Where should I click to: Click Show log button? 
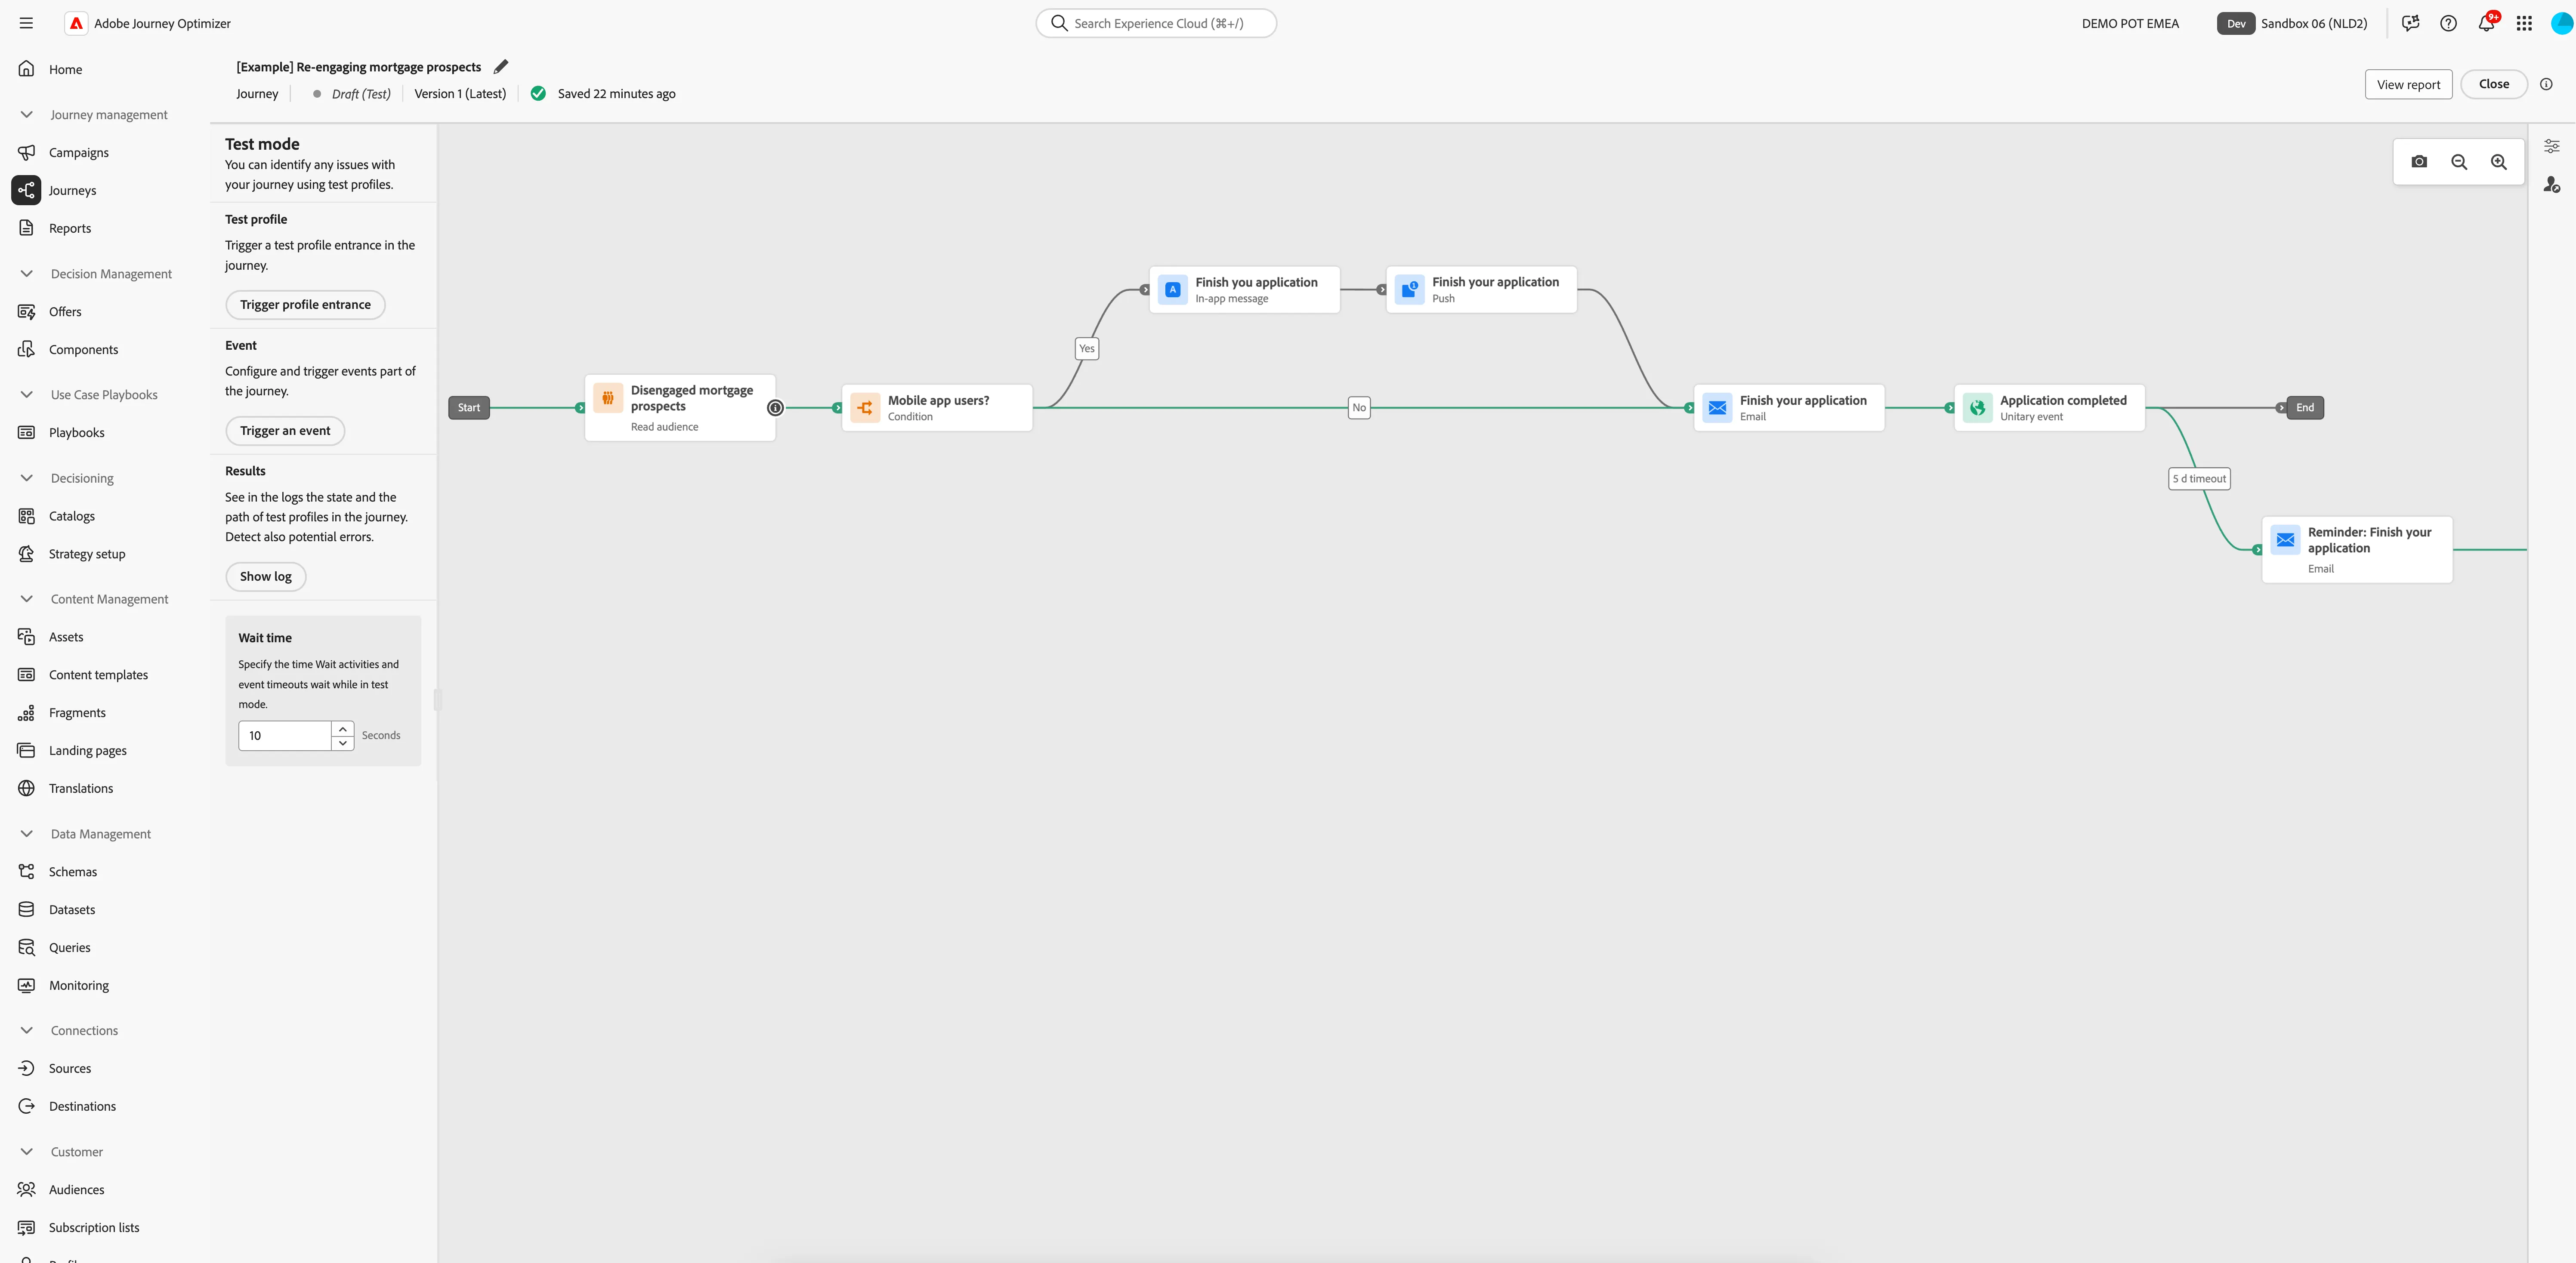tap(265, 577)
